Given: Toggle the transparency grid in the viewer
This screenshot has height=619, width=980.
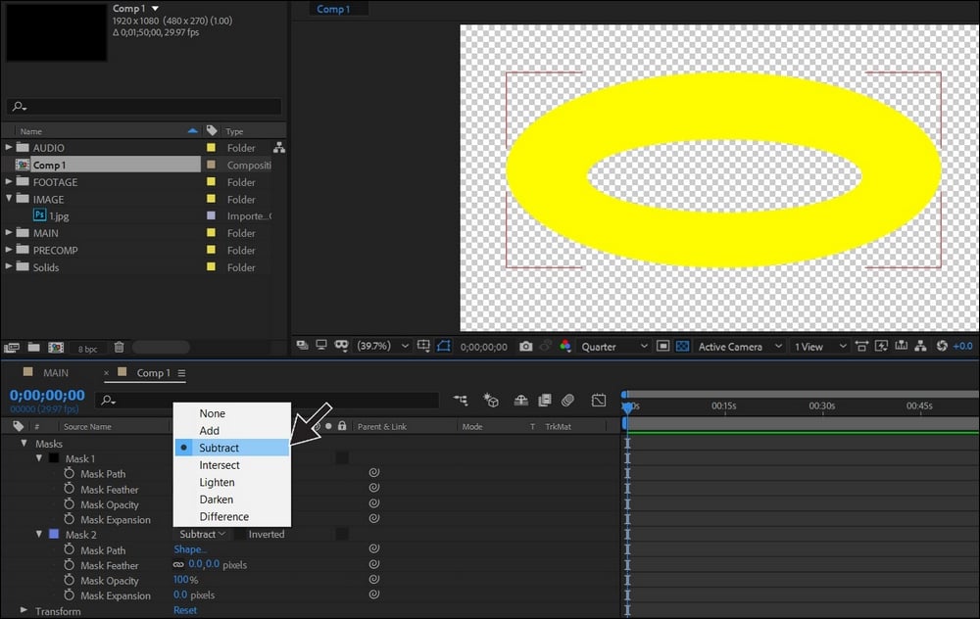Looking at the screenshot, I should point(682,346).
